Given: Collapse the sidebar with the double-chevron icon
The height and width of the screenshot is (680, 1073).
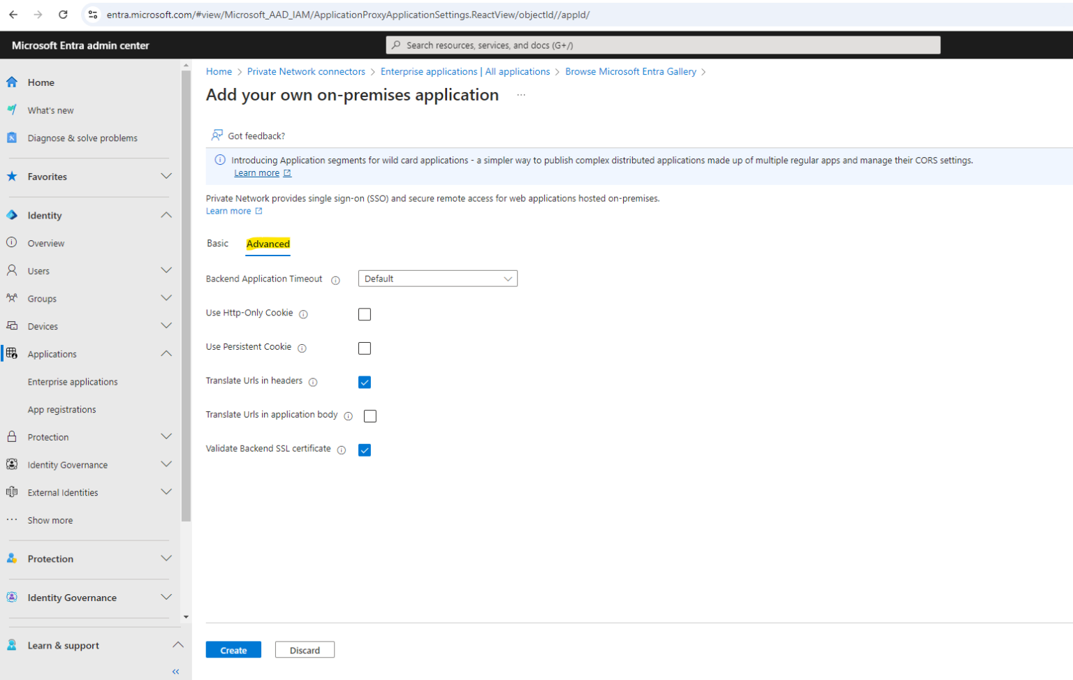Looking at the screenshot, I should [x=175, y=672].
